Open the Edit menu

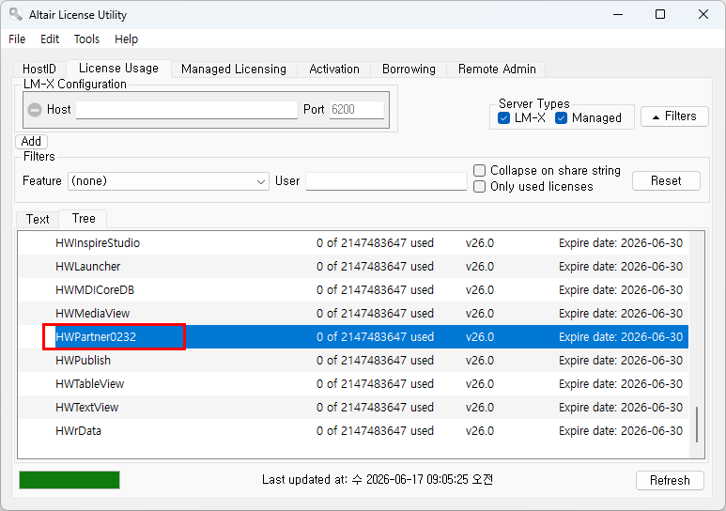click(50, 39)
